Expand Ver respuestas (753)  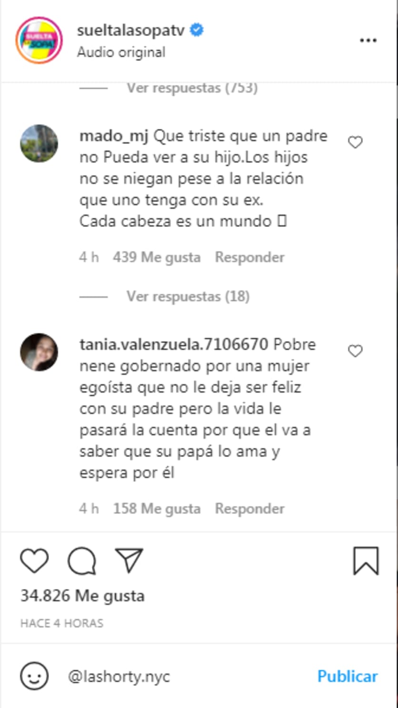click(x=192, y=88)
